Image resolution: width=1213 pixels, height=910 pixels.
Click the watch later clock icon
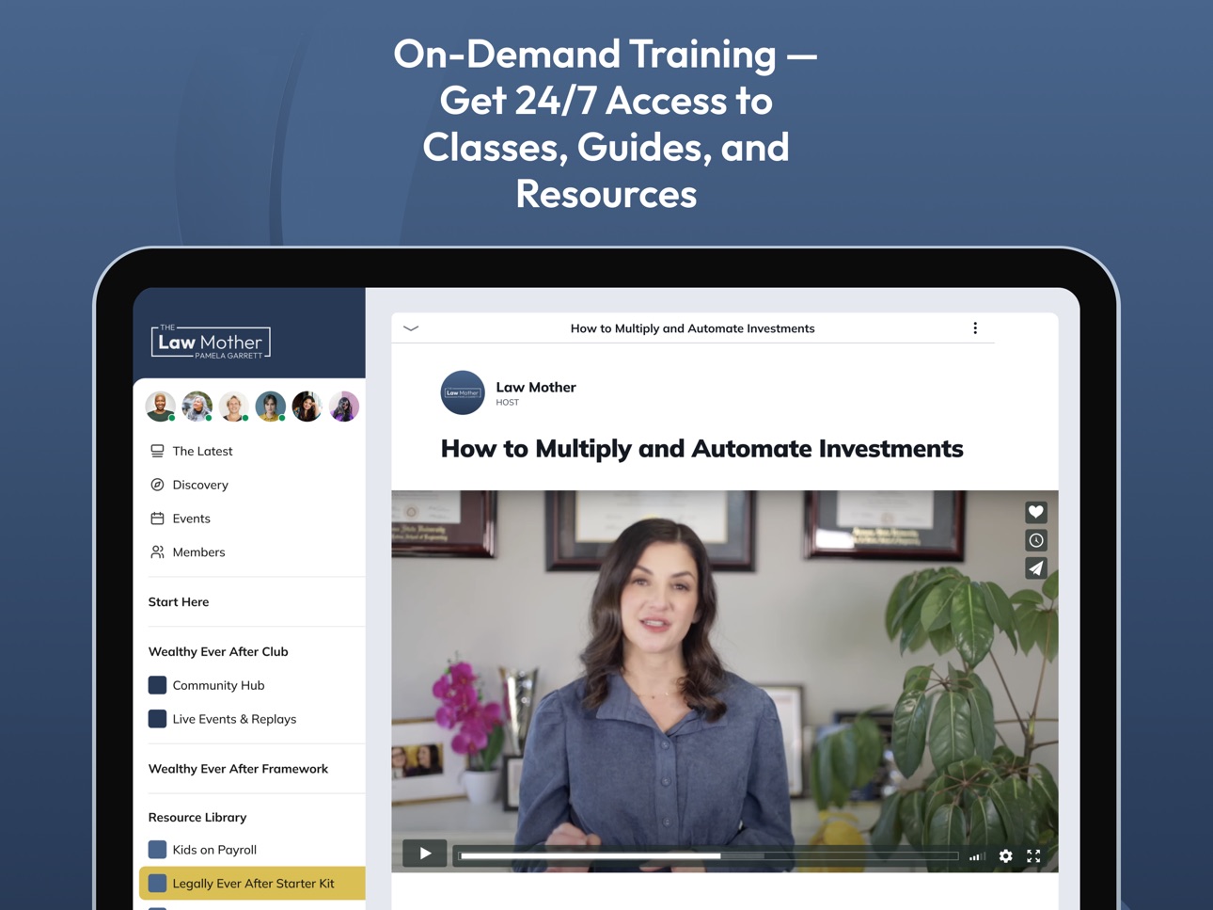(x=1035, y=540)
